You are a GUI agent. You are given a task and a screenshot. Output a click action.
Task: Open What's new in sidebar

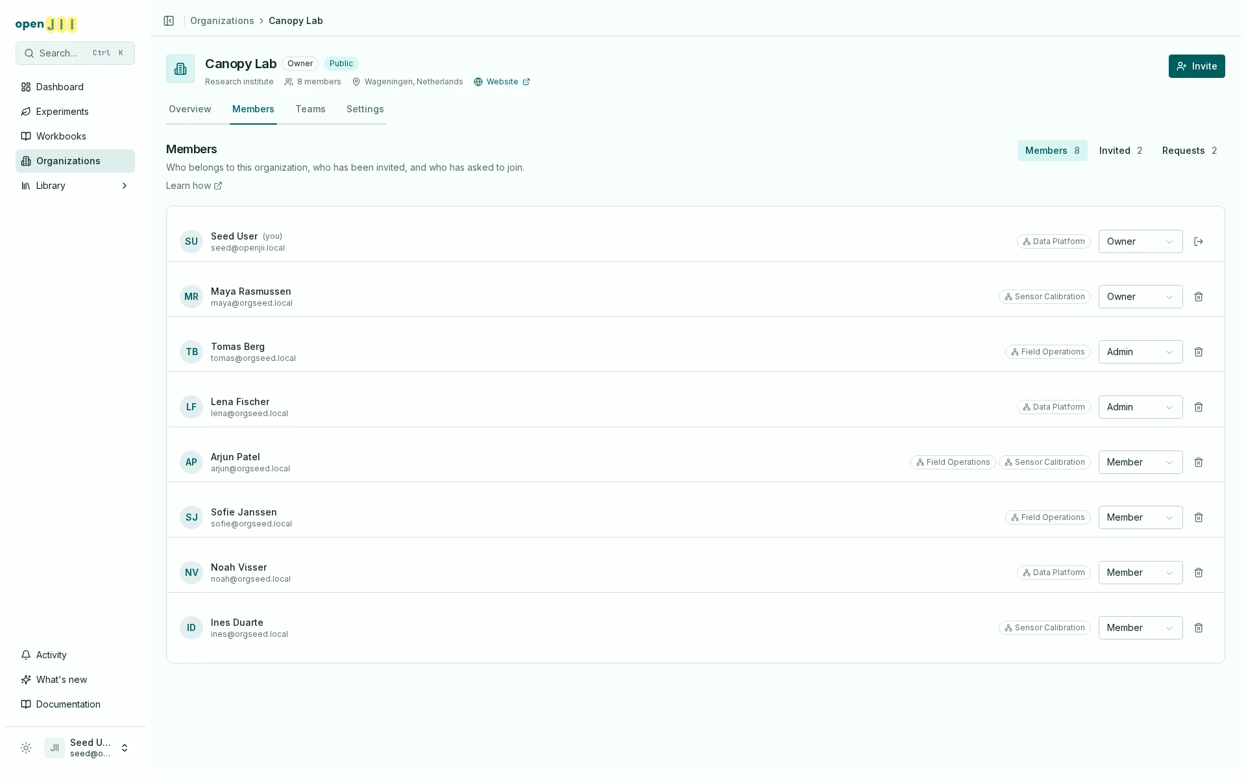(x=75, y=680)
